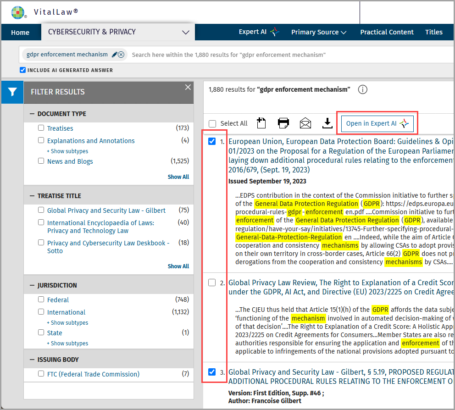455x410 pixels.
Task: Show subtypes under Explanations and Annotations
Action: point(67,151)
